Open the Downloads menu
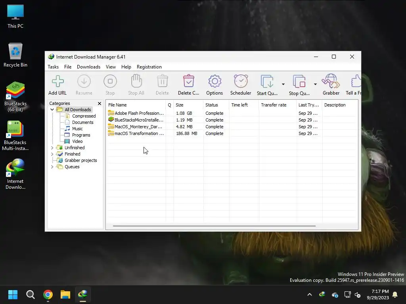This screenshot has width=406, height=304. tap(88, 66)
